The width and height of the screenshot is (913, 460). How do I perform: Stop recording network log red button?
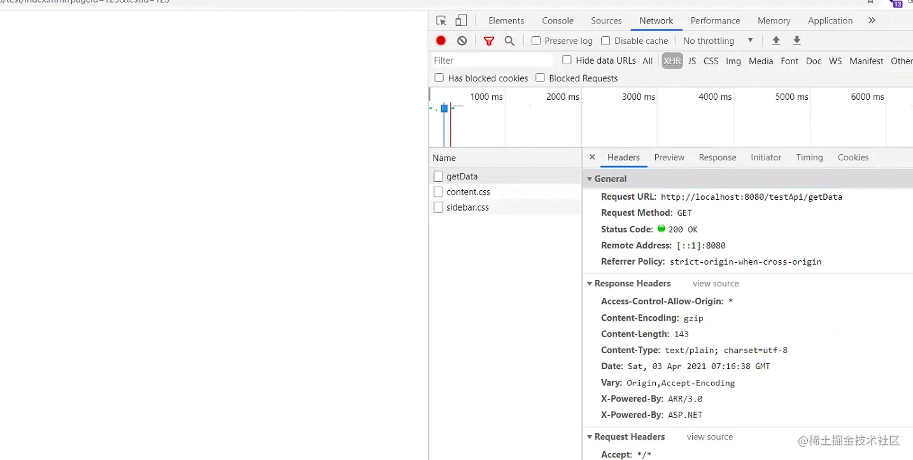pos(441,41)
